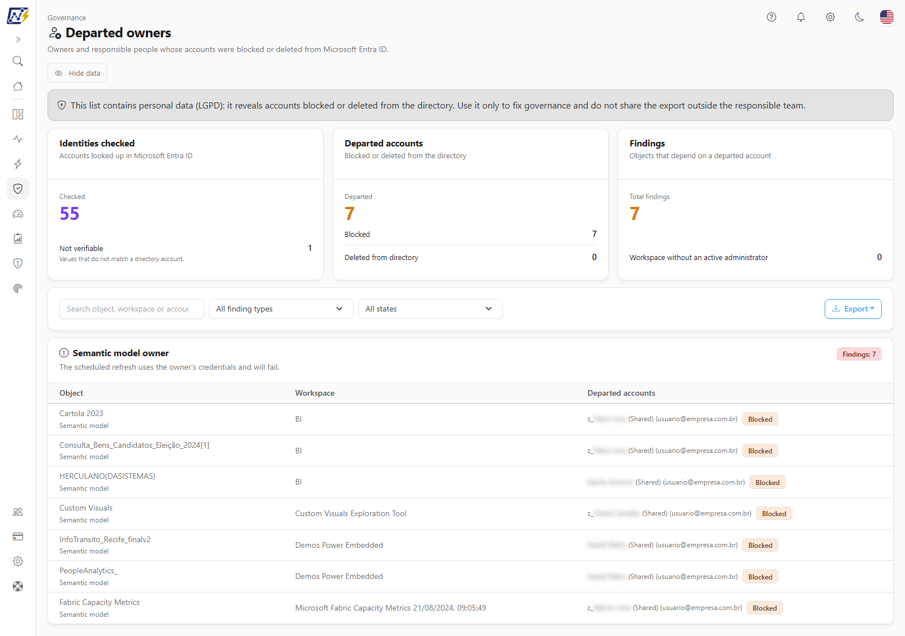Screen dimensions: 905x636
Task: Open the All states dropdown
Action: [430, 309]
